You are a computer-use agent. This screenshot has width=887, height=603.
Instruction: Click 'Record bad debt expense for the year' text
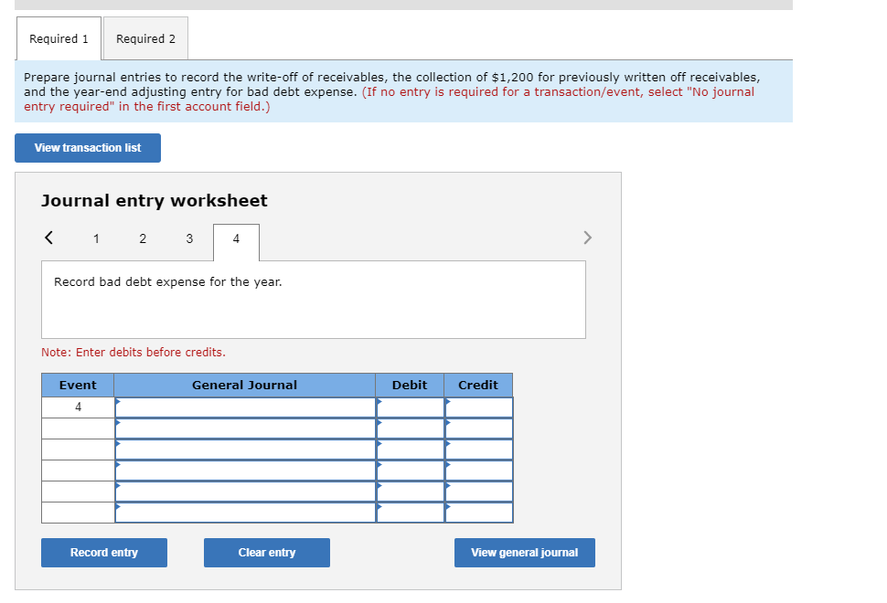coord(168,282)
